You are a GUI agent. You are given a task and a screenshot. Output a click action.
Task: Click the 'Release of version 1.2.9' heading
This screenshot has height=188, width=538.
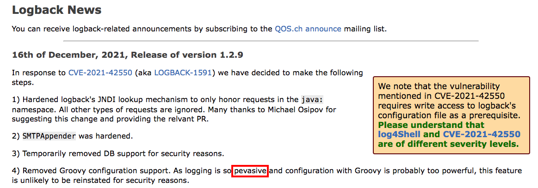coord(187,55)
